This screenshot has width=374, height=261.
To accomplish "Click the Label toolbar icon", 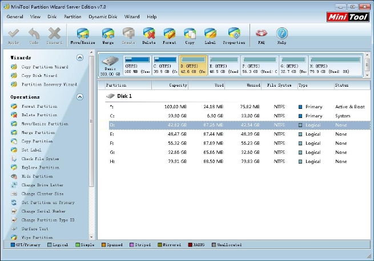I will click(210, 36).
